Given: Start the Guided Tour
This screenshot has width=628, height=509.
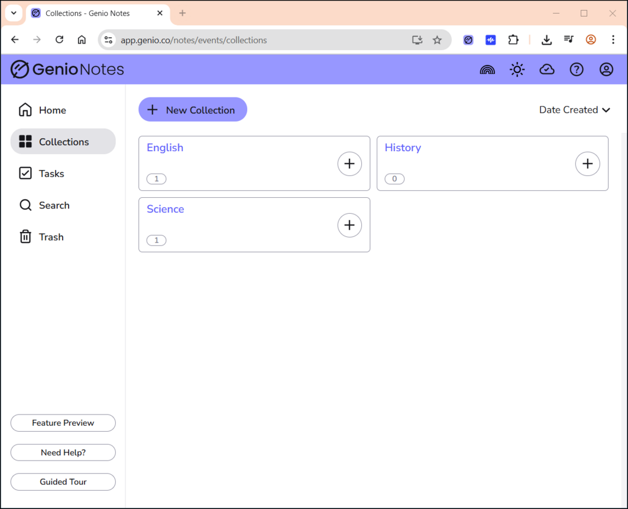Looking at the screenshot, I should click(63, 482).
